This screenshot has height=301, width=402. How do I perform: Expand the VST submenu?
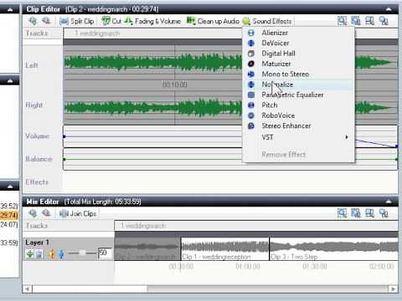pyautogui.click(x=298, y=137)
